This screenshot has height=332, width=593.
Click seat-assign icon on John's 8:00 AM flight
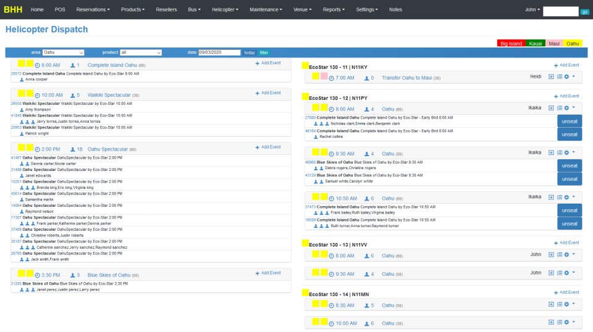(551, 255)
